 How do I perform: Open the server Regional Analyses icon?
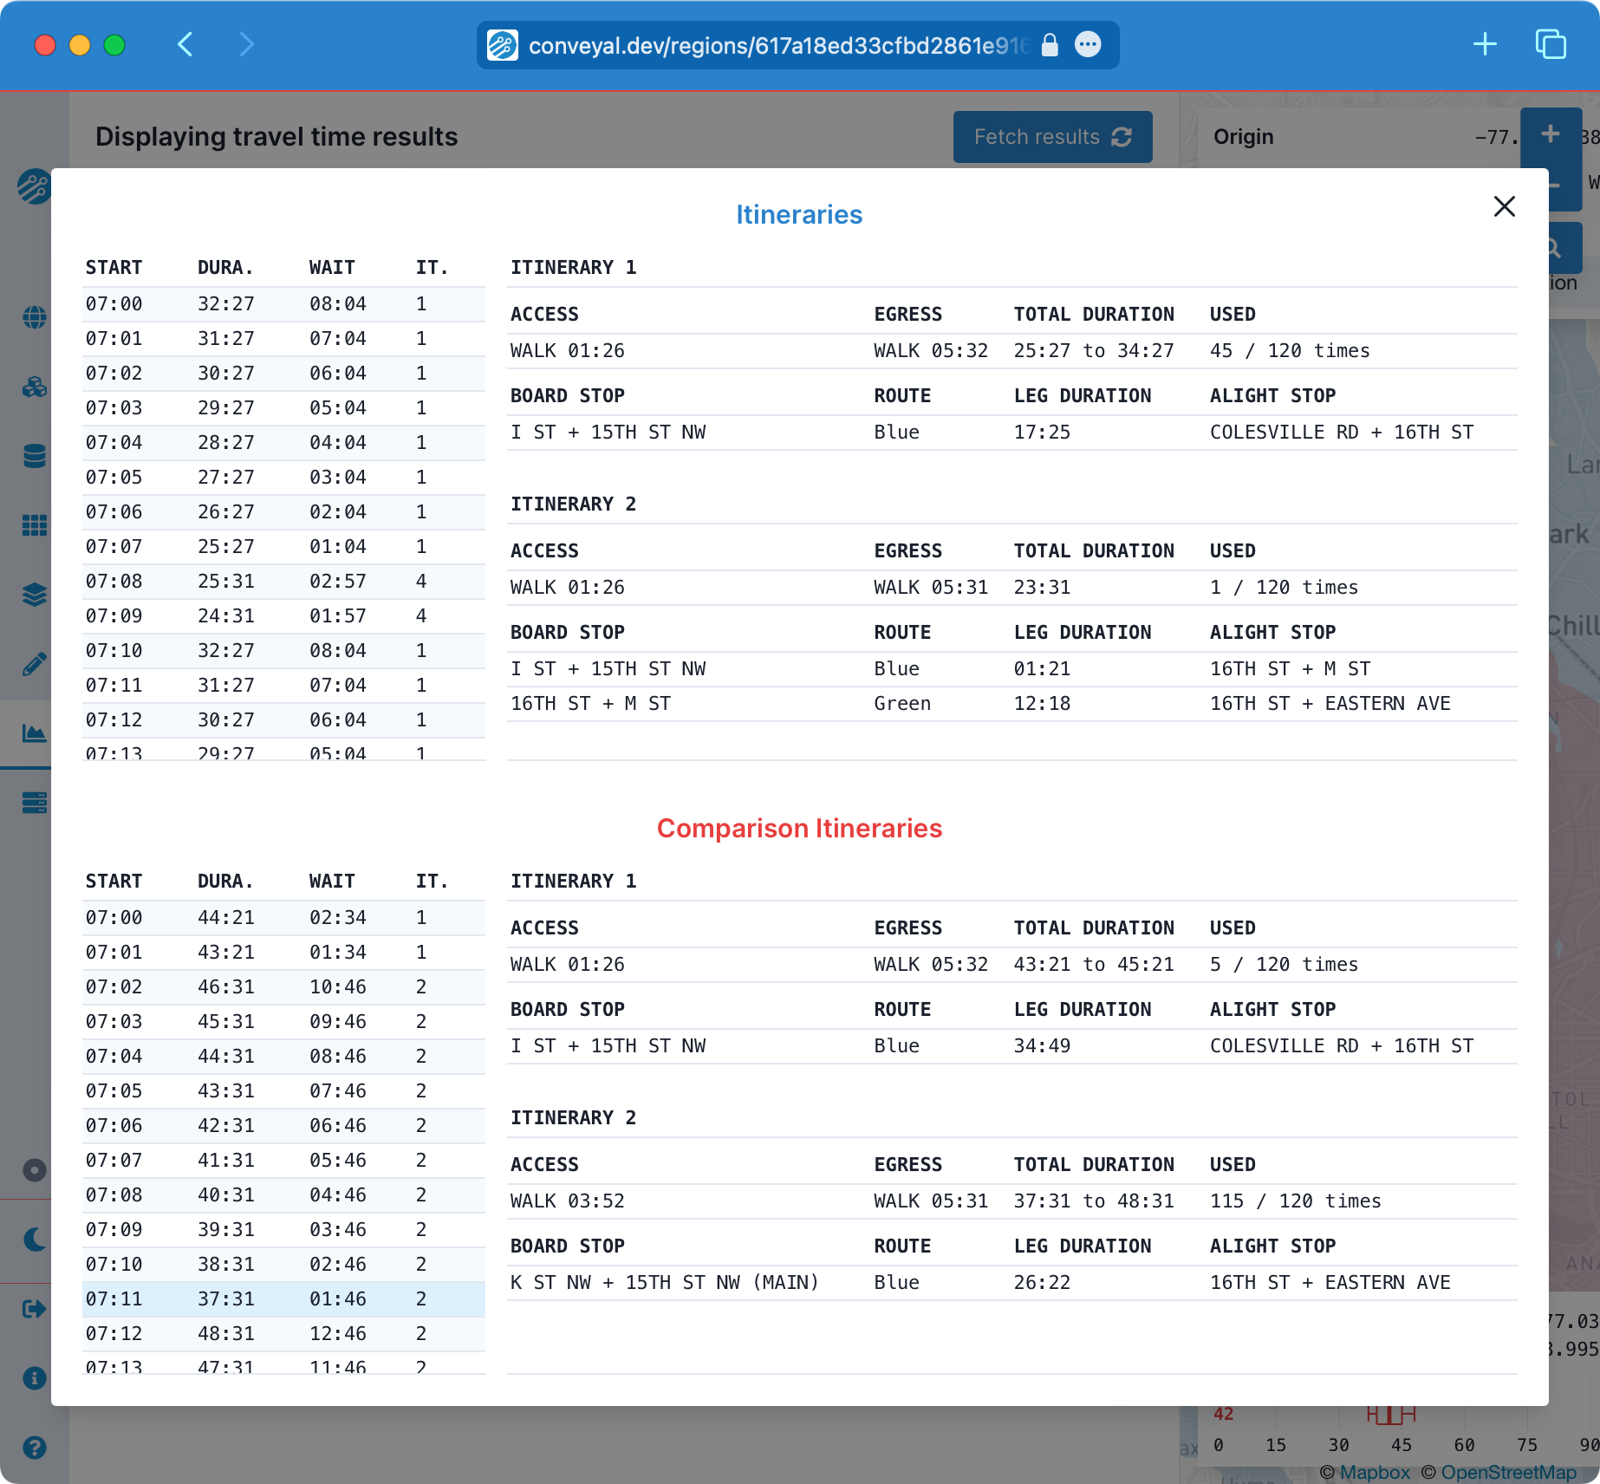tap(34, 803)
